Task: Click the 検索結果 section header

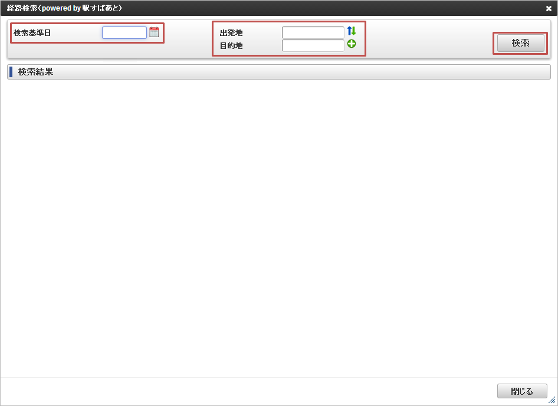Action: point(279,72)
